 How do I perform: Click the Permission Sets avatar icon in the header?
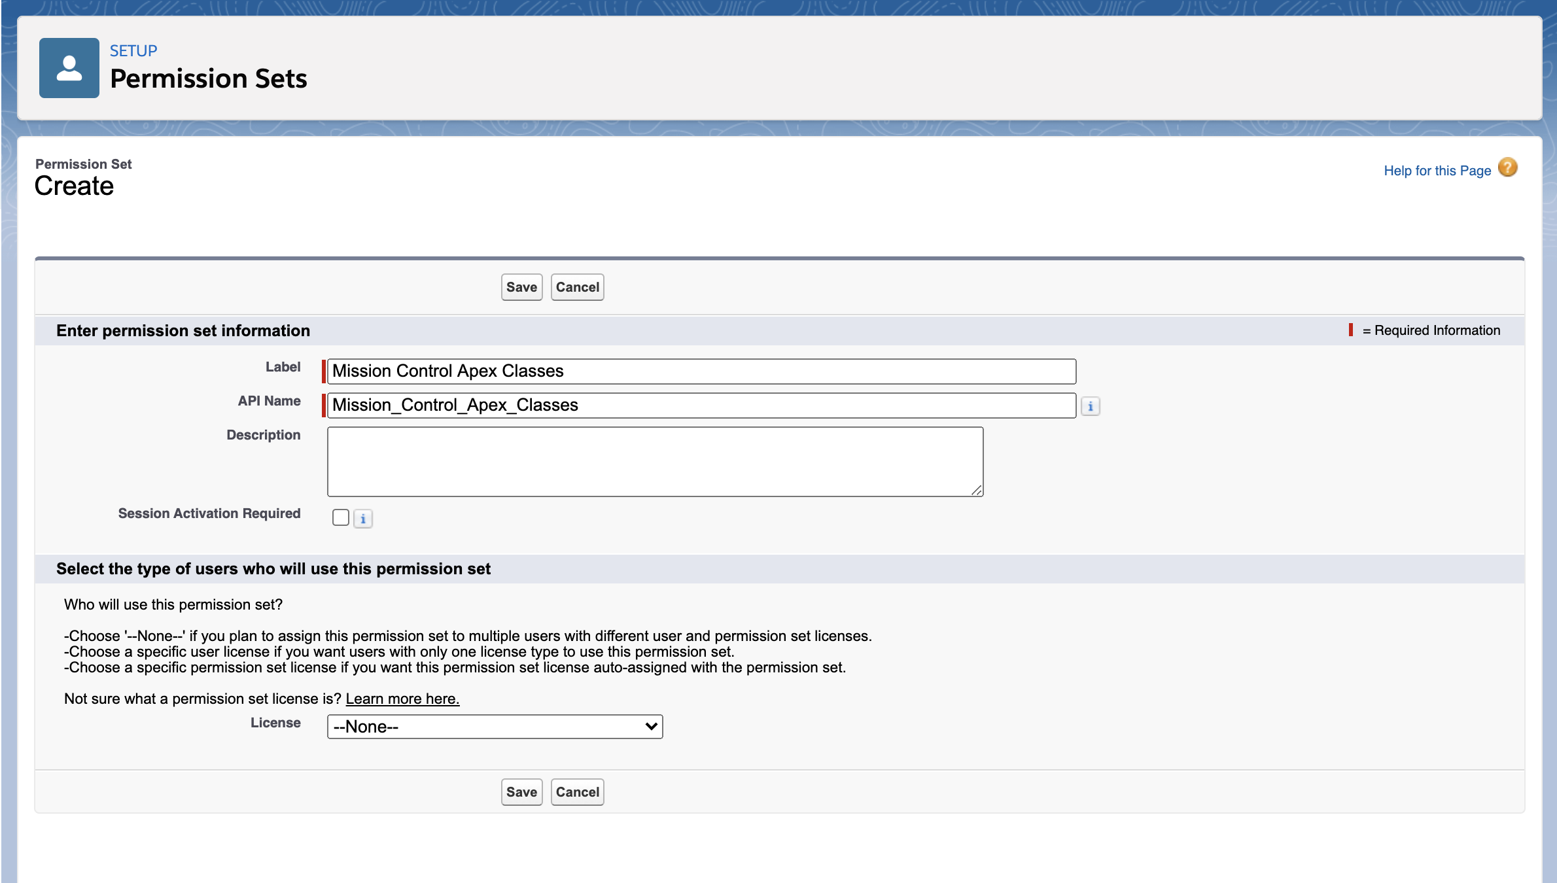click(68, 67)
